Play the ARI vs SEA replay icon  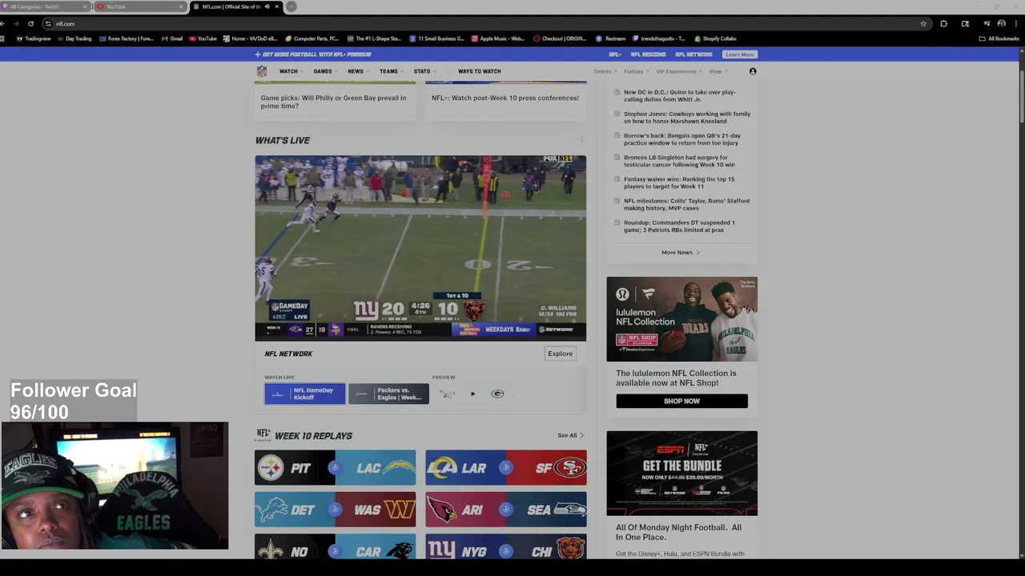(x=505, y=510)
